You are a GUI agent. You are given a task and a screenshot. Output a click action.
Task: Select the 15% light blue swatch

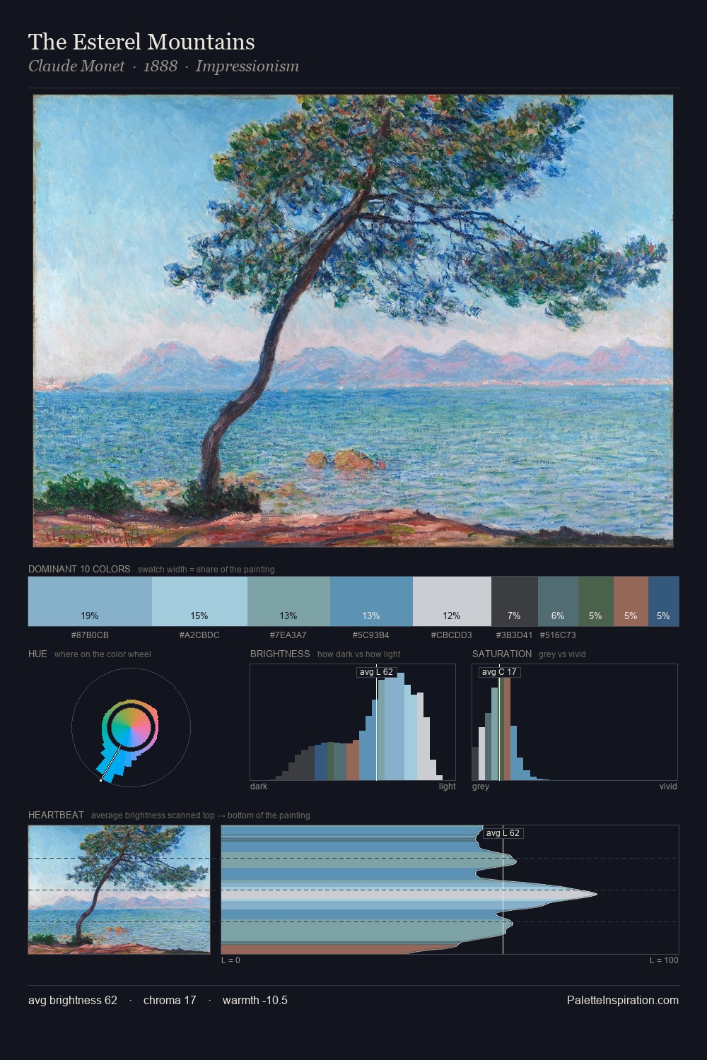pyautogui.click(x=199, y=601)
